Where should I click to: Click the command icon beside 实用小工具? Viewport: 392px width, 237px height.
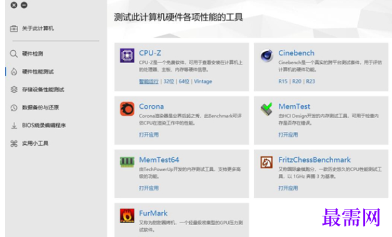pos(14,143)
